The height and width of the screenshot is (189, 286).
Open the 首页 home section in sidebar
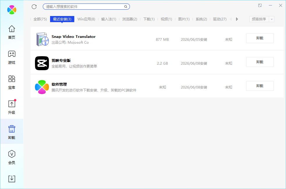pos(12,32)
